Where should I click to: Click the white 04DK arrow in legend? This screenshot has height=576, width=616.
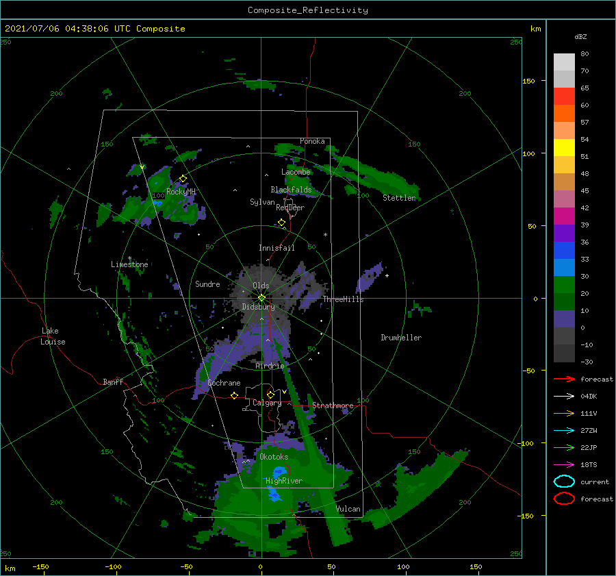click(x=564, y=396)
